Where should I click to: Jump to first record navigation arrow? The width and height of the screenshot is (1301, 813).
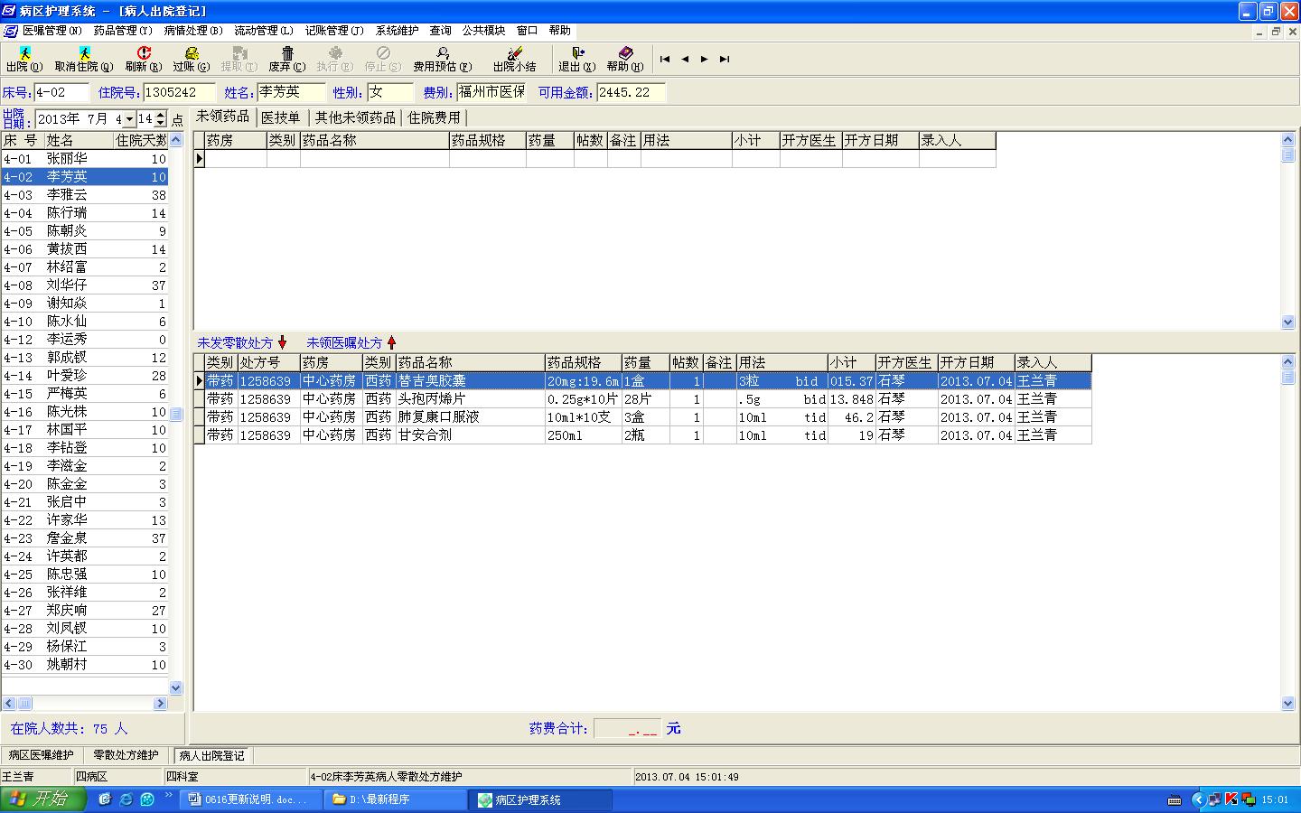(665, 59)
